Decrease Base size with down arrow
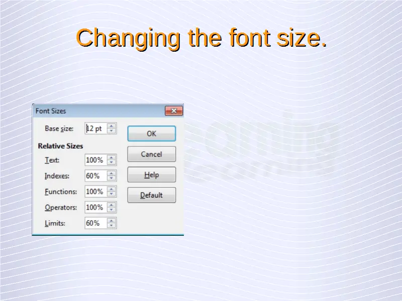Screen dimensions: 402x301 click(112, 131)
